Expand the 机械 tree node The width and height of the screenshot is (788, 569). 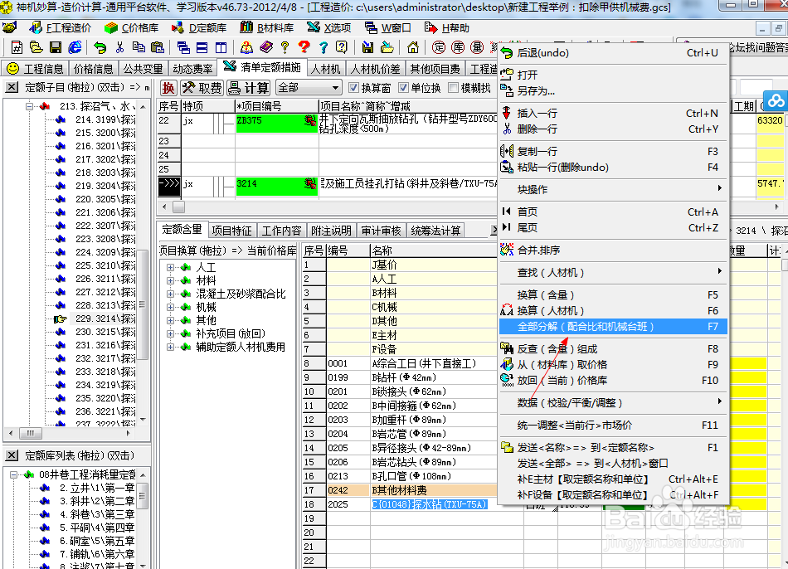[x=170, y=307]
